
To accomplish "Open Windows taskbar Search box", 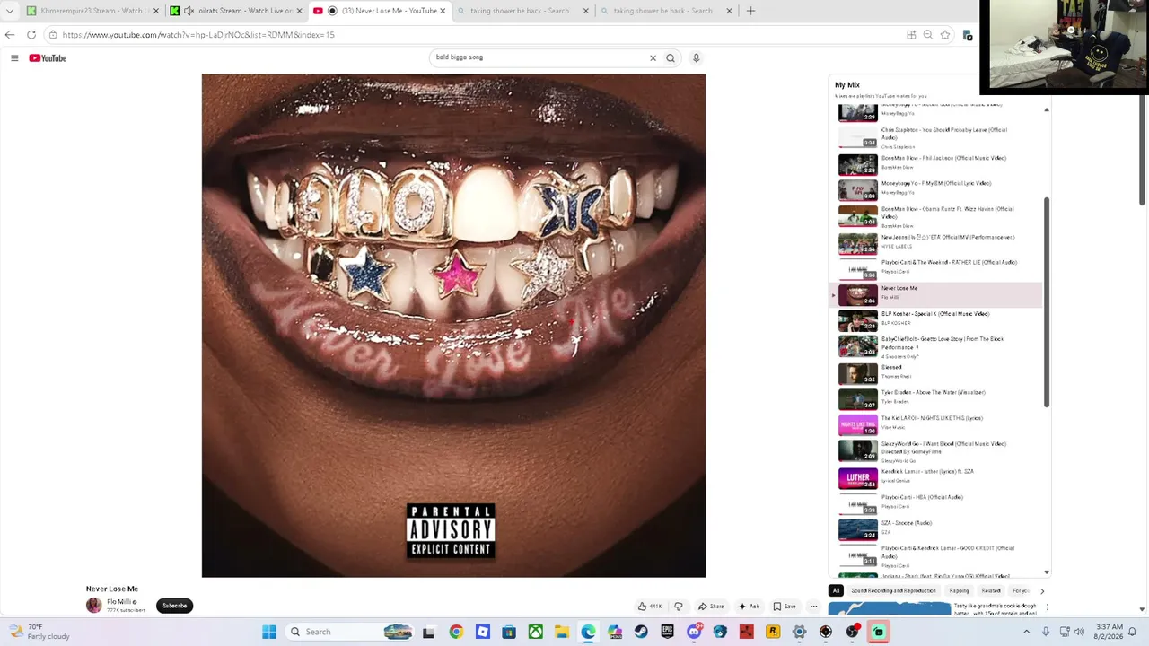I will point(350,632).
